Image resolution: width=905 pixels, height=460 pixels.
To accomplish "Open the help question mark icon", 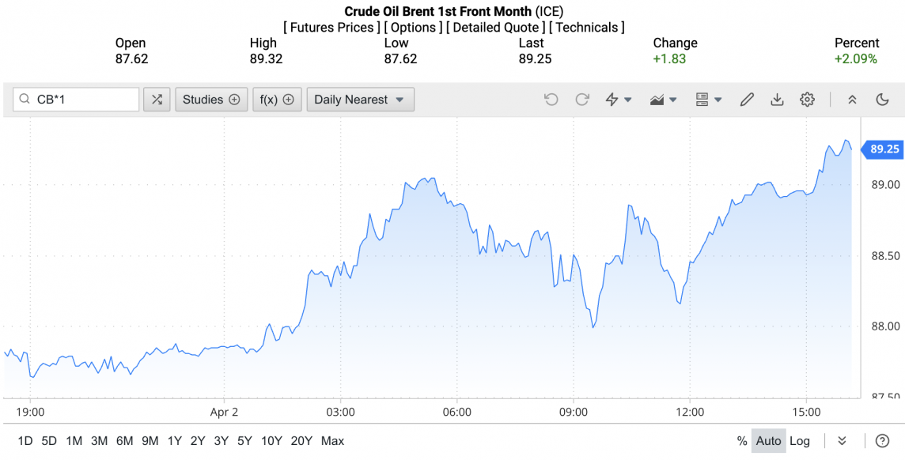I will [882, 441].
